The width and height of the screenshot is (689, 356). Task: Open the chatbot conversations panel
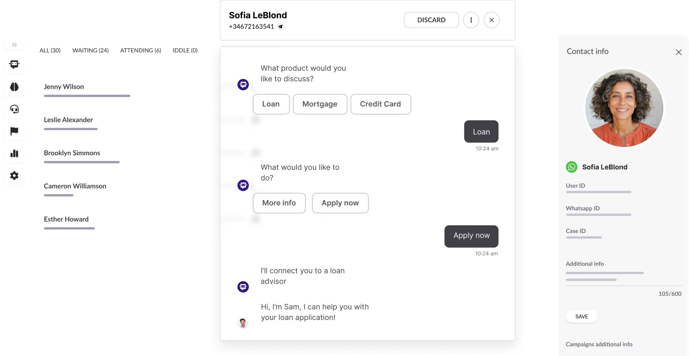click(x=14, y=65)
